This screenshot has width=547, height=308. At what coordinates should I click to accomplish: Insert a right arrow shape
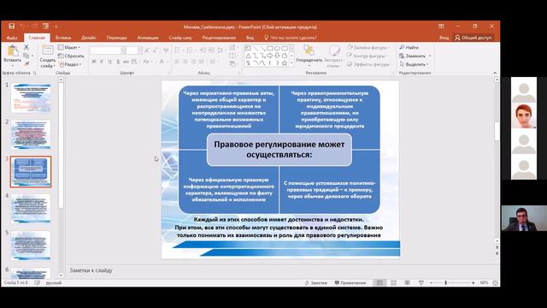click(270, 56)
